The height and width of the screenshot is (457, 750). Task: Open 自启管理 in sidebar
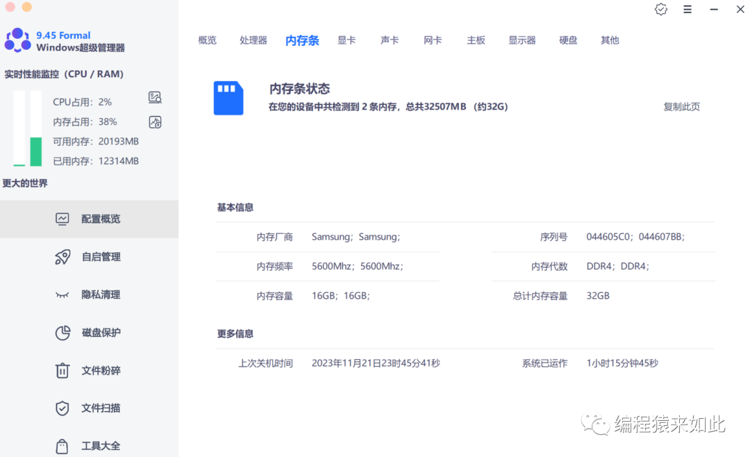[89, 257]
